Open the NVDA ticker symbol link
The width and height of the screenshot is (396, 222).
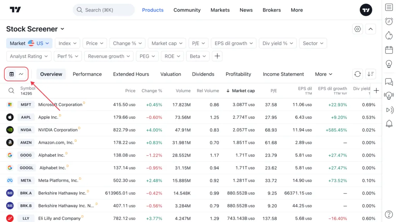tap(26, 130)
